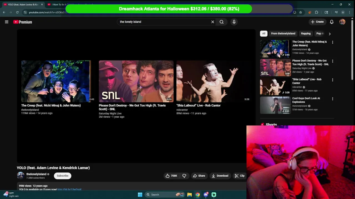Open the bit.ly iTunes link in description
The image size is (355, 199).
click(x=69, y=190)
